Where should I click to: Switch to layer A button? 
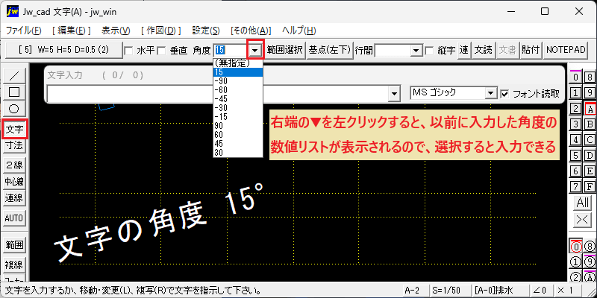(590, 109)
